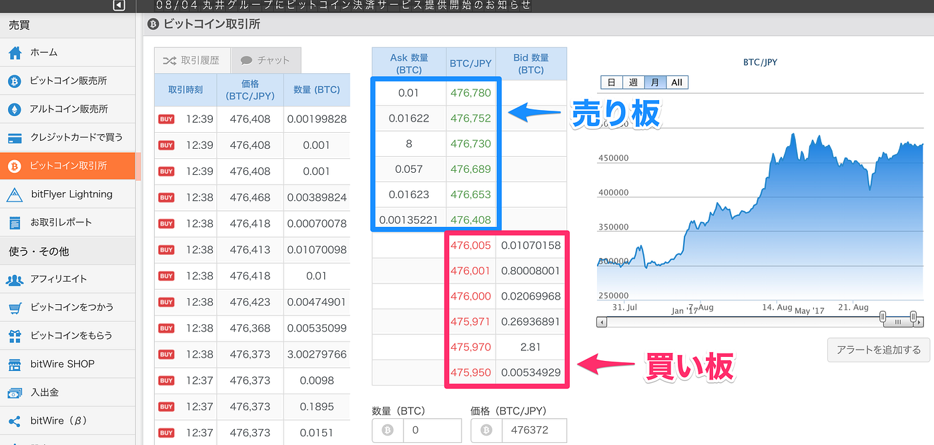Click the news ticker announcement 08/04
Viewport: 934px width, 445px height.
tap(344, 5)
